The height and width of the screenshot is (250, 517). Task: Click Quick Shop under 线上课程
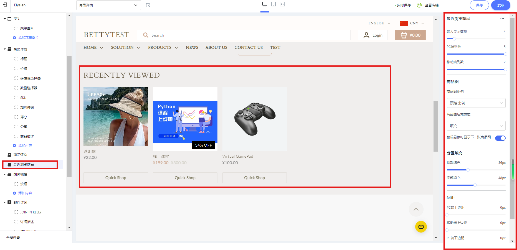tap(185, 178)
